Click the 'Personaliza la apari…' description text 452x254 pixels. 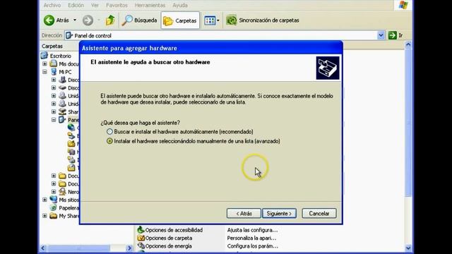coord(251,238)
